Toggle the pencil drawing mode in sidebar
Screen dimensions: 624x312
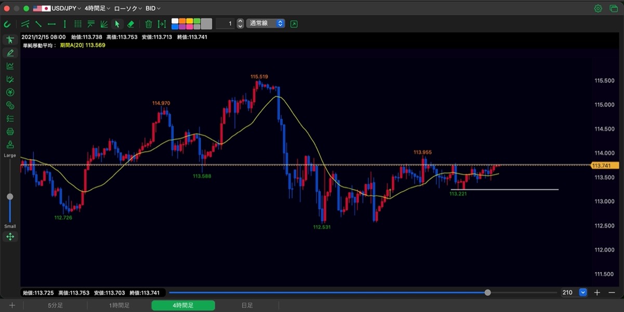click(x=10, y=53)
